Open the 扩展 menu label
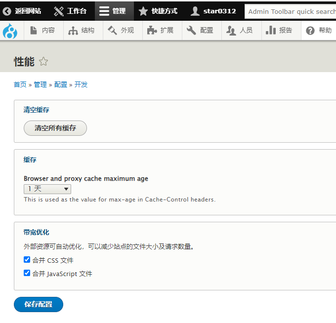This screenshot has height=323, width=336. (x=167, y=31)
